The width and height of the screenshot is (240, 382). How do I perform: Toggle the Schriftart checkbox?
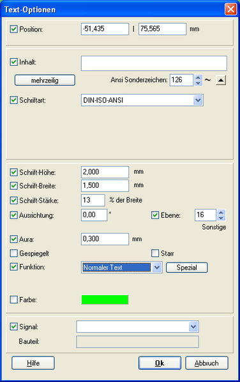(x=13, y=100)
